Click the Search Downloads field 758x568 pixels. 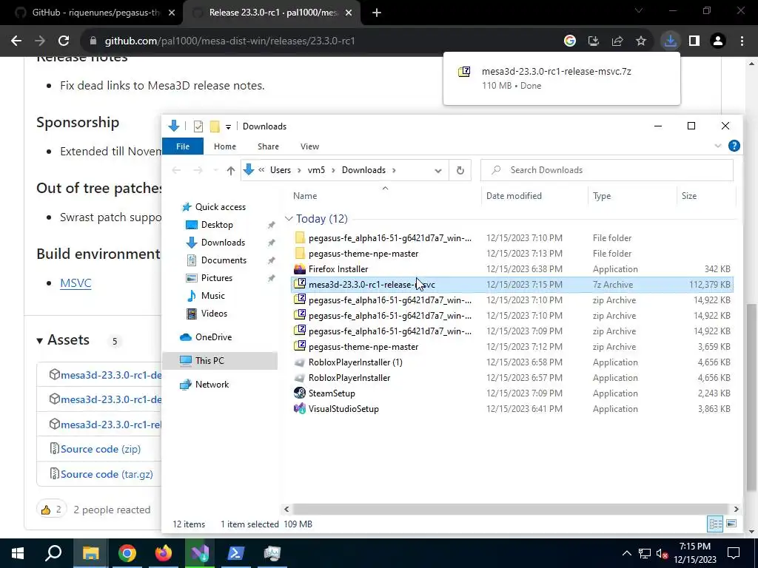607,170
